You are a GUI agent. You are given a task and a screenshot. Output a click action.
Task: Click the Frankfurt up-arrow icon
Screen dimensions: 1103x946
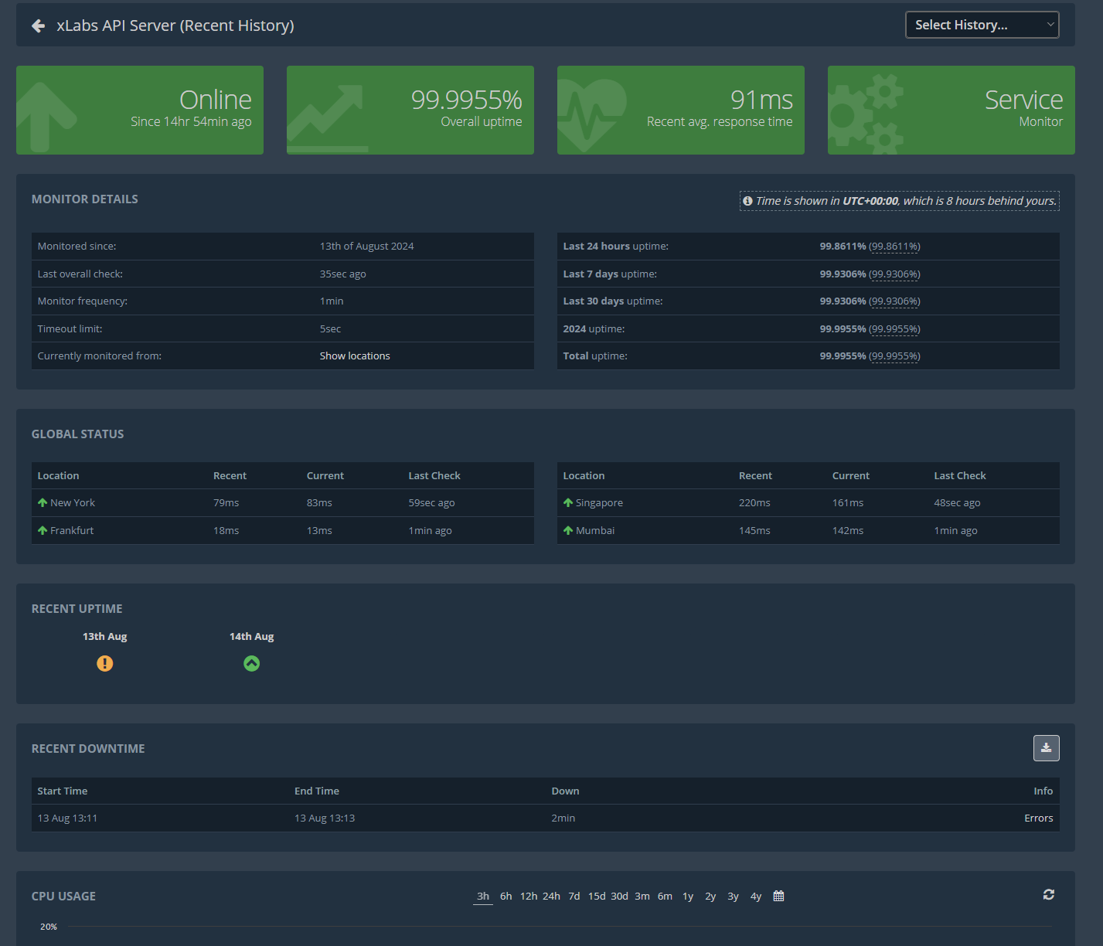[43, 531]
